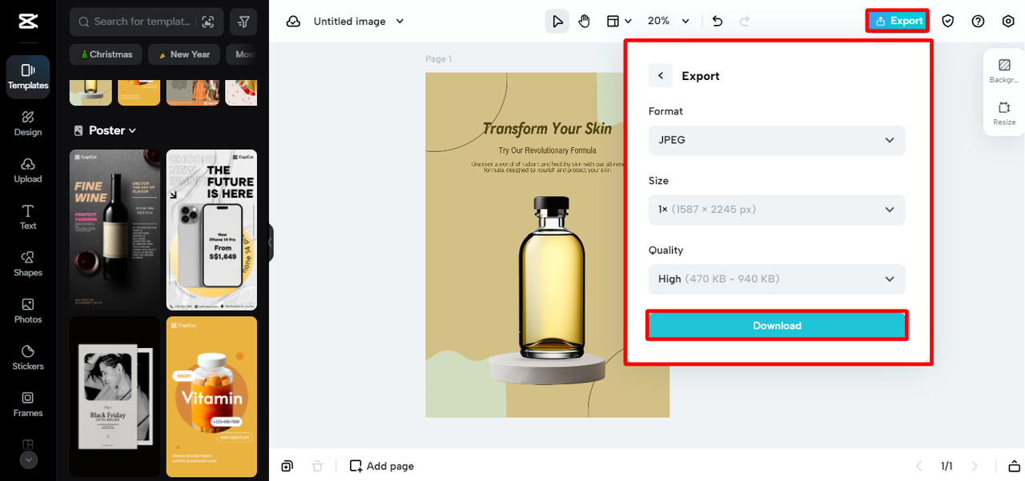
Task: Open the JPEG format dropdown
Action: (x=777, y=140)
